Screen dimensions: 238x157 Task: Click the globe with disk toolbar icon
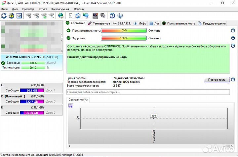point(61,16)
